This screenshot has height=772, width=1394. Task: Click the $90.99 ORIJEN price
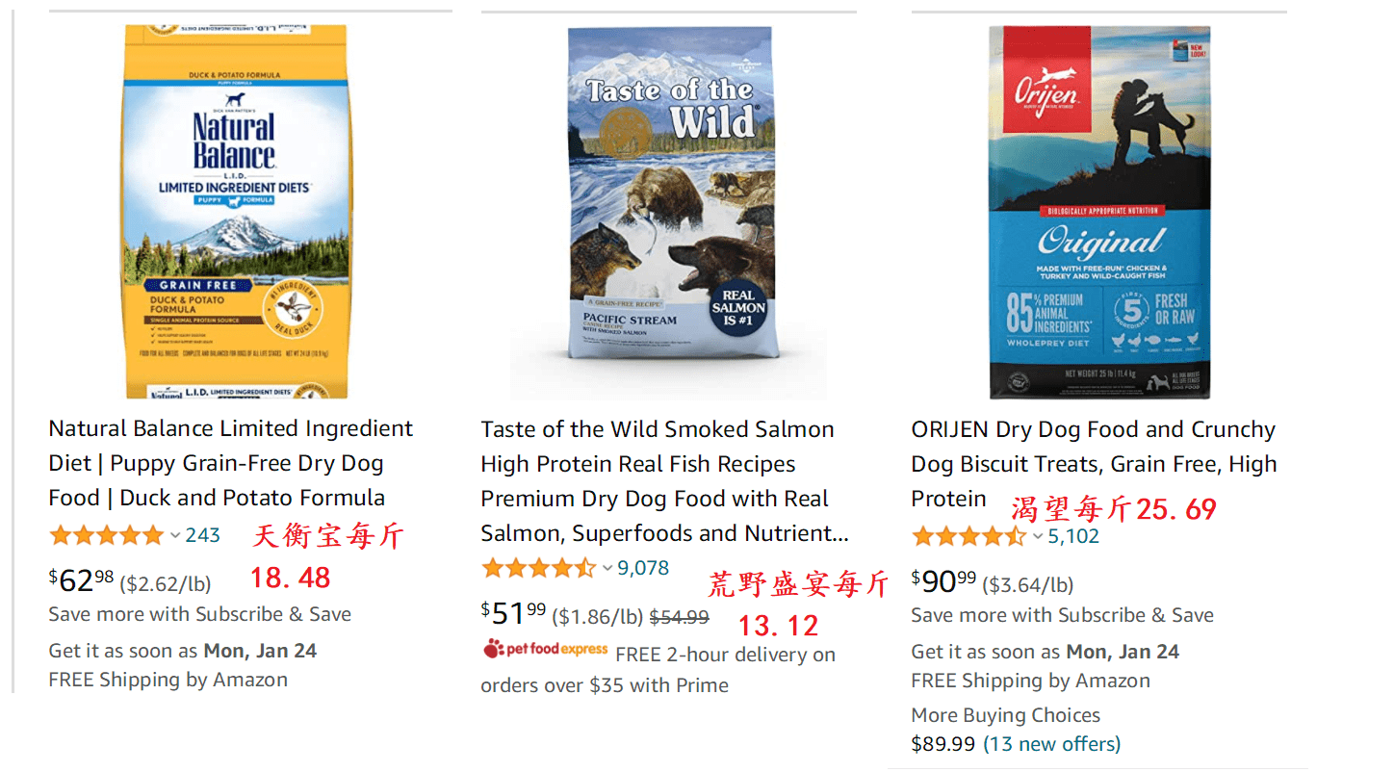coord(944,582)
